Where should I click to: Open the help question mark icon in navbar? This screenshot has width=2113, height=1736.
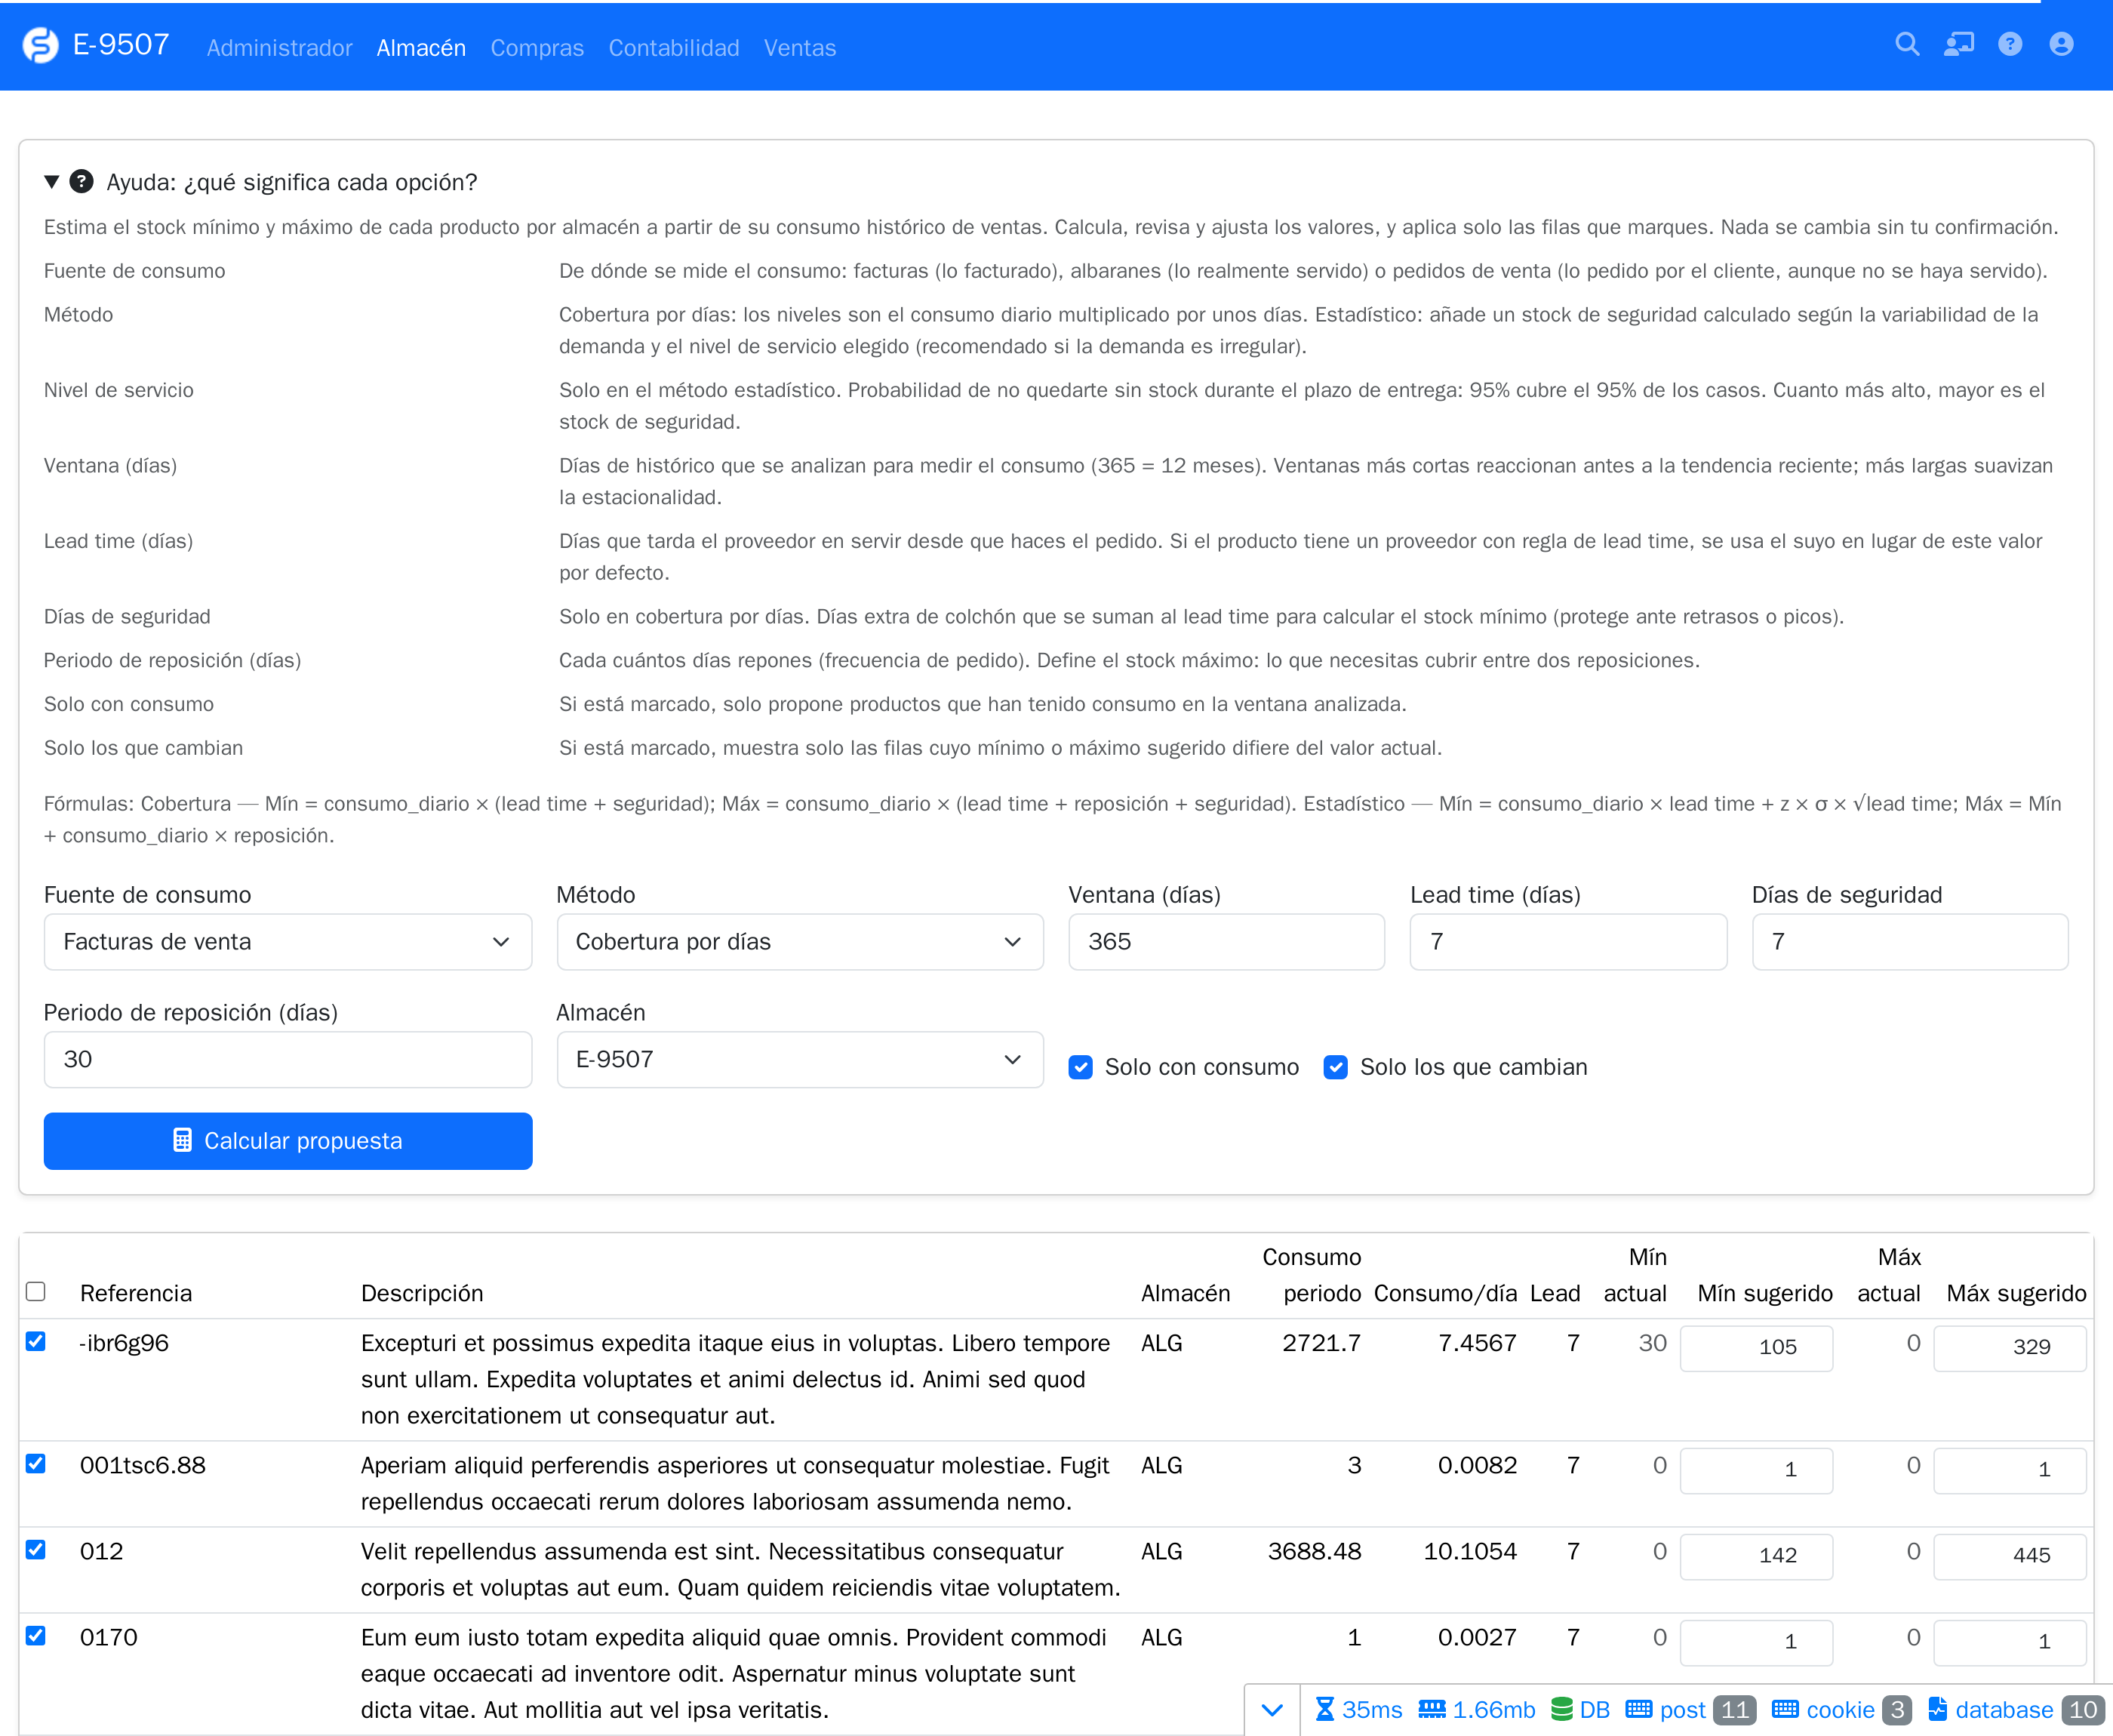(x=2010, y=44)
